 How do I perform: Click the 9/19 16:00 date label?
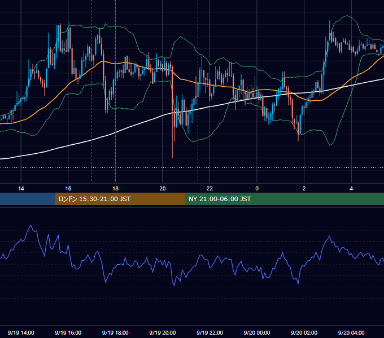68,332
